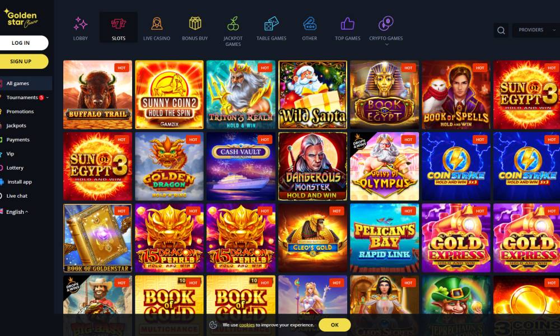Select the Top Games thumbs-up icon

(348, 24)
